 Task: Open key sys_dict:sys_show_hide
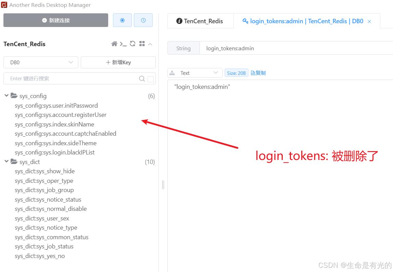click(45, 172)
